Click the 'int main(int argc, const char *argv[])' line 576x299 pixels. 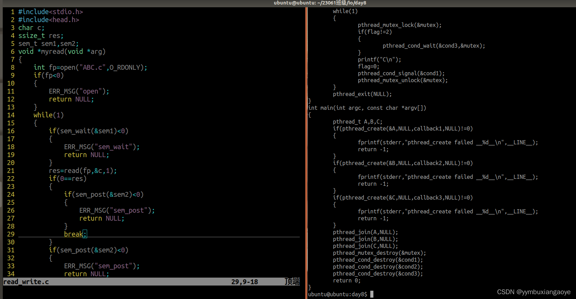pyautogui.click(x=367, y=108)
